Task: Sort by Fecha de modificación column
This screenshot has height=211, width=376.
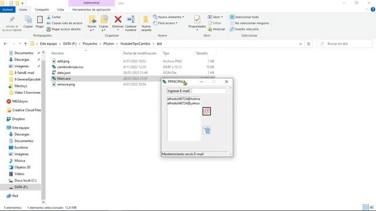Action: [140, 53]
